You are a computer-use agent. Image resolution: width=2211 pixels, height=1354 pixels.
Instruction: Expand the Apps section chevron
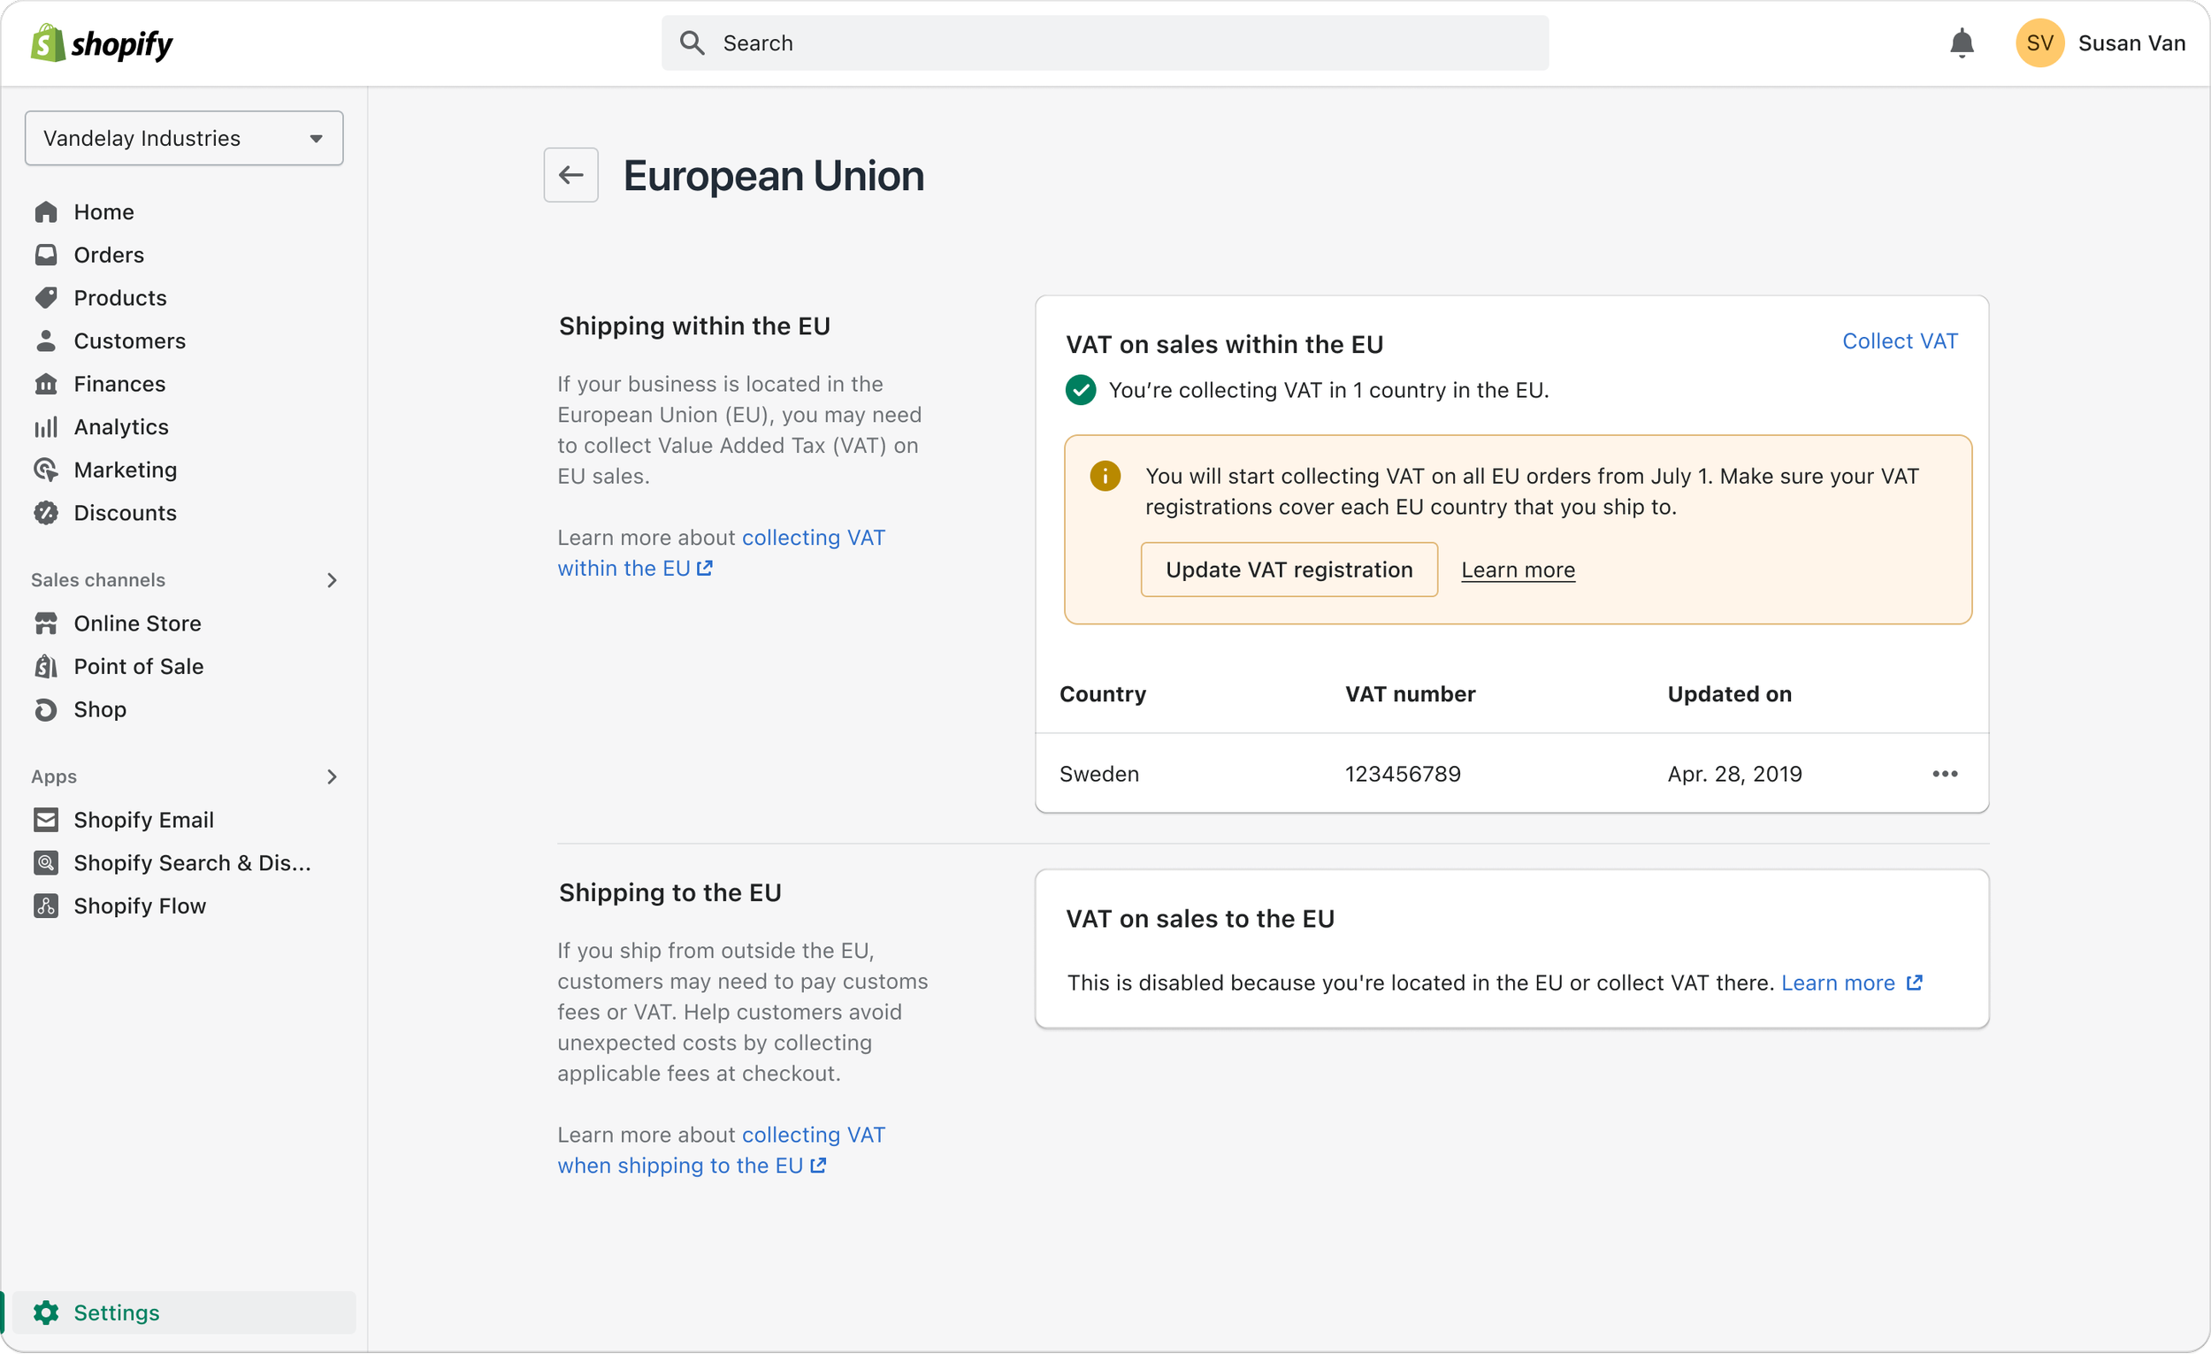pos(332,776)
